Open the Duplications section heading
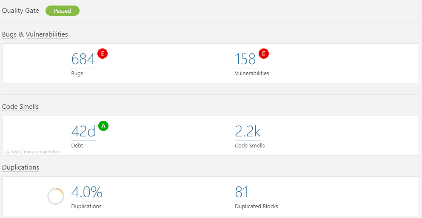422x218 pixels. point(20,167)
